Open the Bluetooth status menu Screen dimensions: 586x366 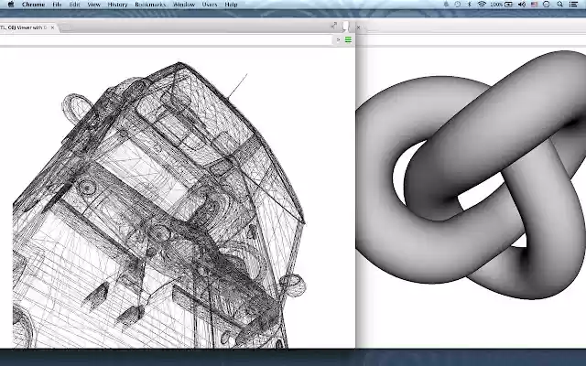470,5
